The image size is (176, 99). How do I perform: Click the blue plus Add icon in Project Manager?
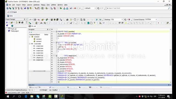click(7, 23)
